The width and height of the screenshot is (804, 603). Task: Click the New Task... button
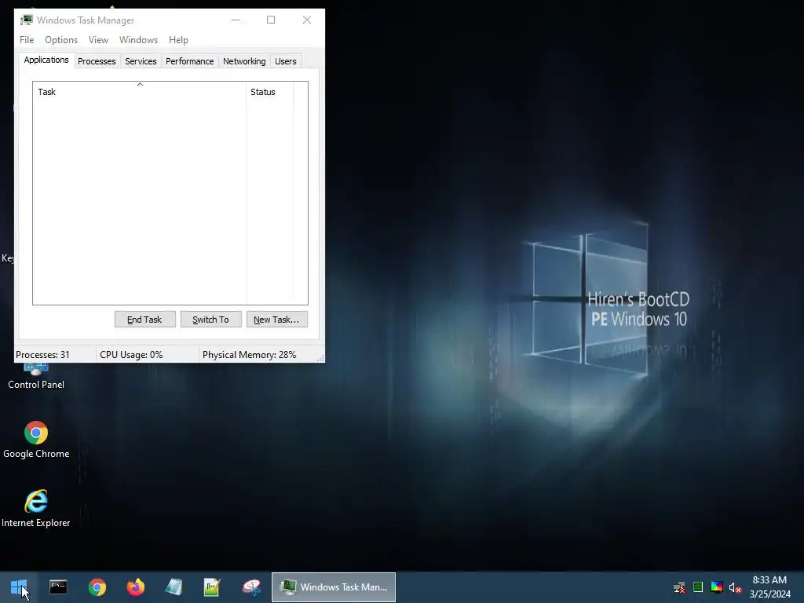(277, 320)
